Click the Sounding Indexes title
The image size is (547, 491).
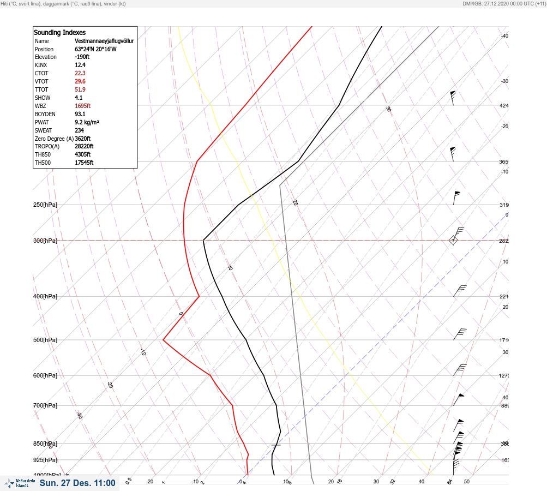click(59, 32)
